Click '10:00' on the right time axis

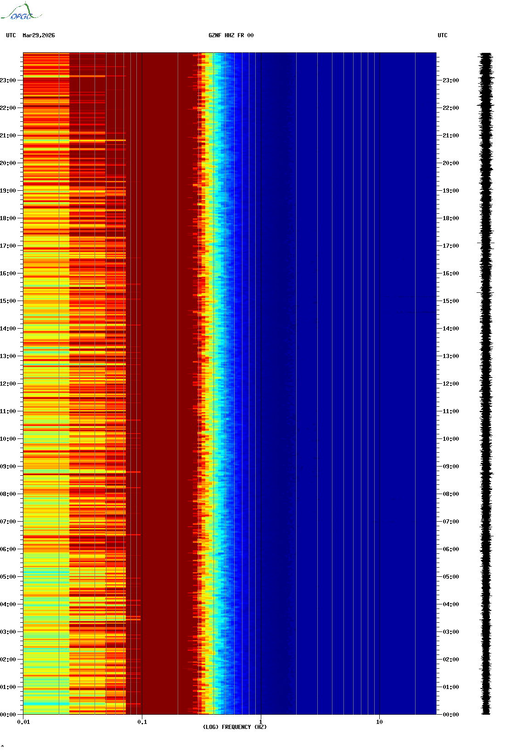[451, 439]
